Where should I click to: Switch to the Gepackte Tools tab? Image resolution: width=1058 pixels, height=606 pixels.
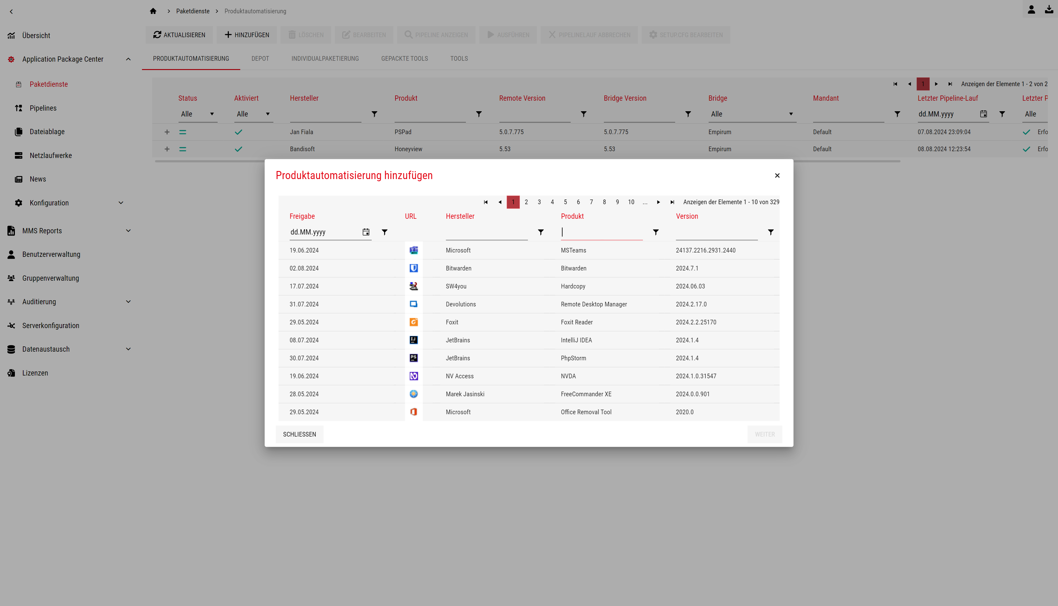tap(404, 59)
